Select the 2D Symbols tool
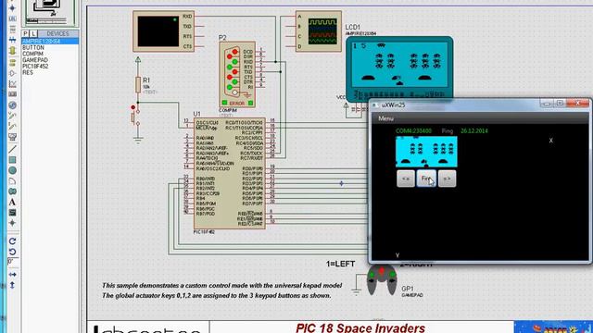The width and height of the screenshot is (593, 333). (12, 213)
